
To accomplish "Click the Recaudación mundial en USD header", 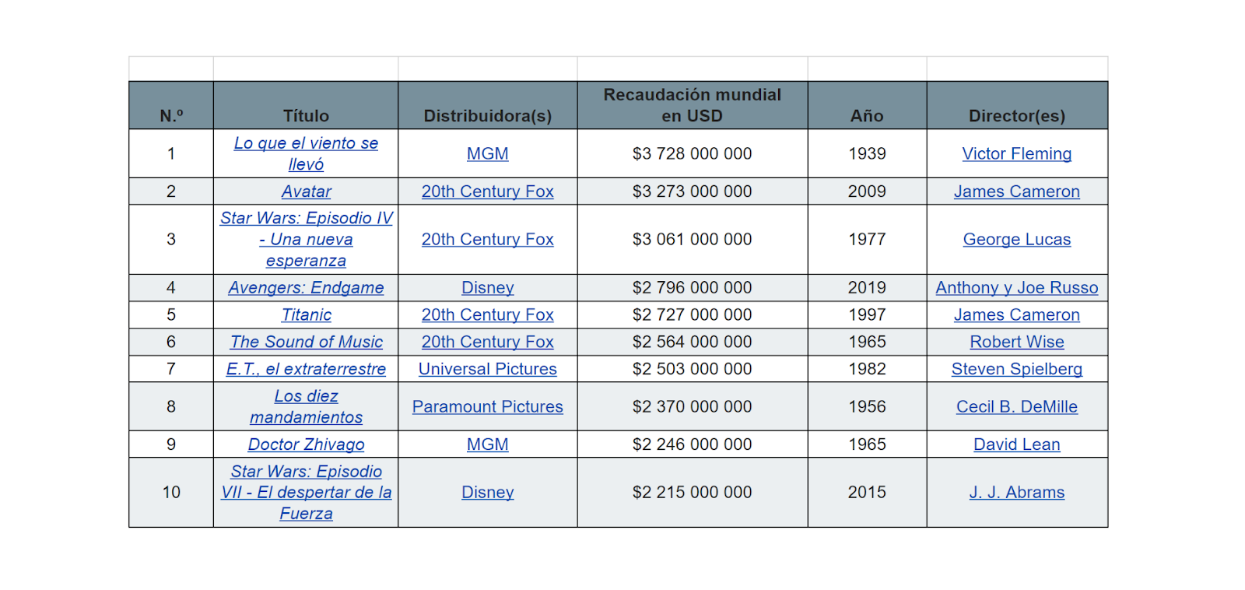I will pyautogui.click(x=693, y=105).
